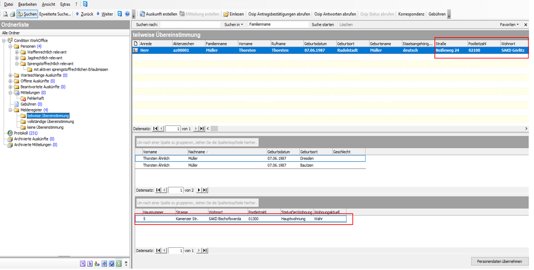Open the Extras menu
The height and width of the screenshot is (270, 534).
click(65, 5)
